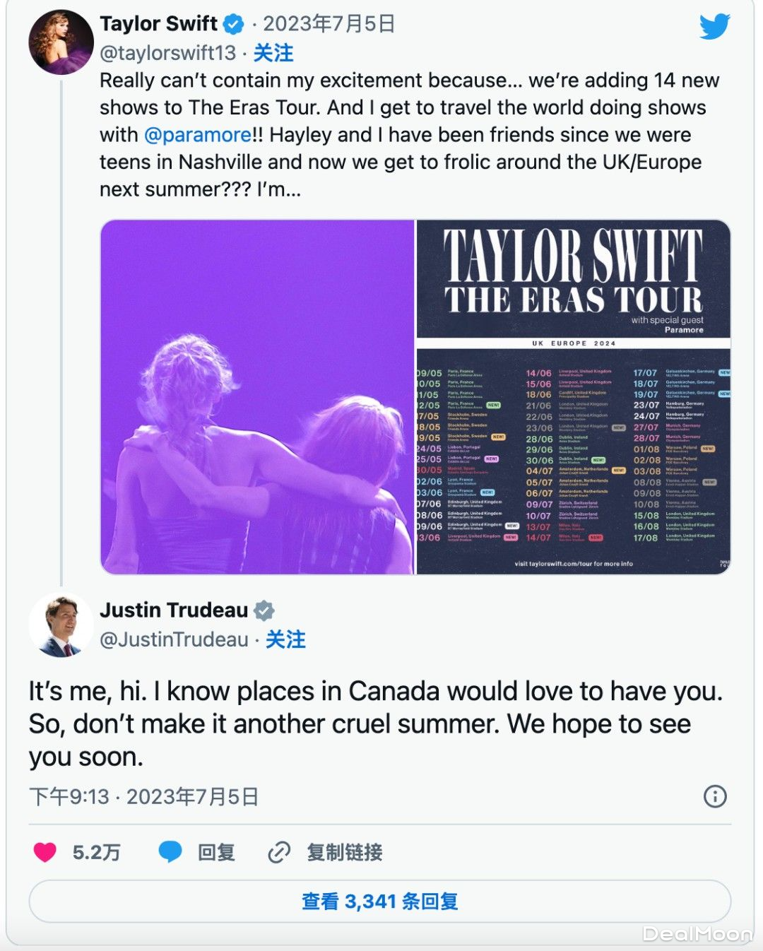
Task: View all 3,341 replies button
Action: coord(379,901)
